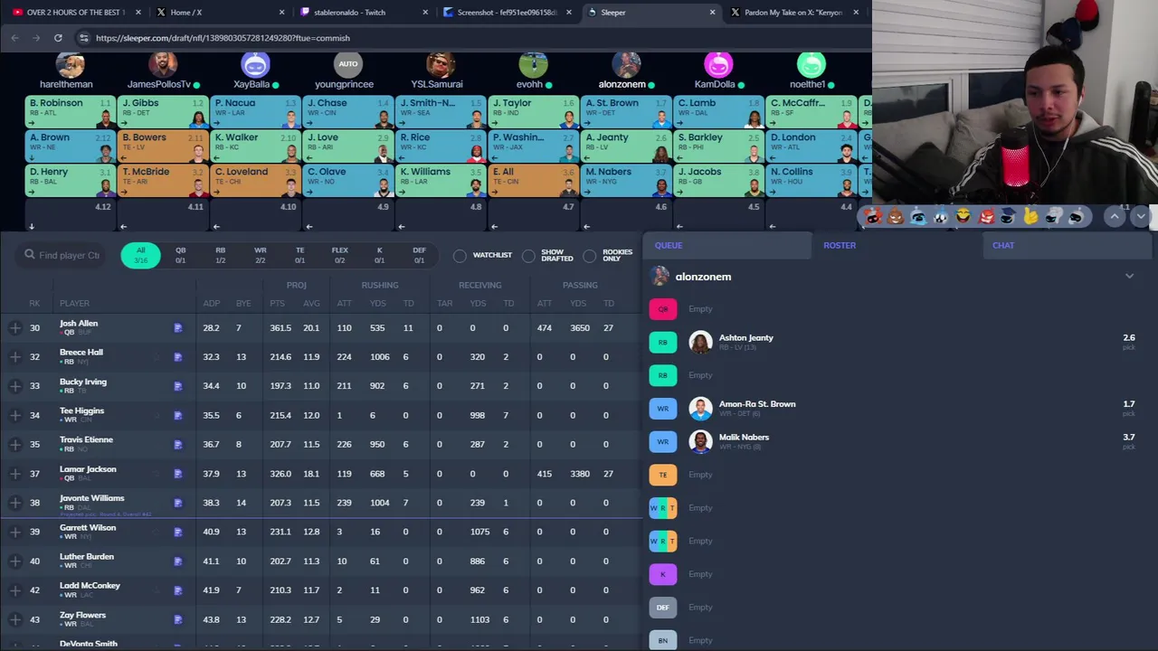This screenshot has height=651, width=1158.
Task: Select A. St. Brown draft pick card
Action: tap(625, 111)
